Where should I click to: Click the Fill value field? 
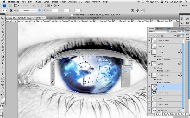click(179, 36)
